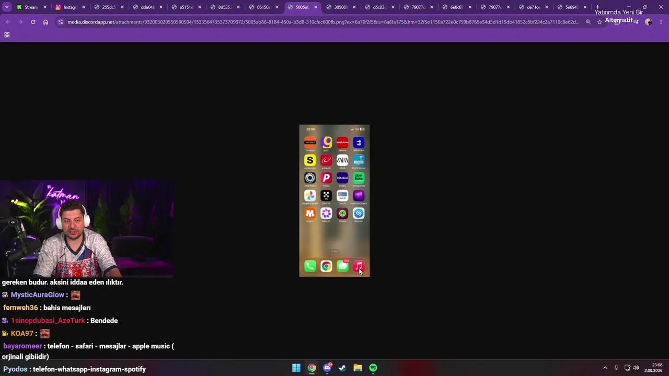
Task: Open the bitaksi app icon
Action: 342,178
